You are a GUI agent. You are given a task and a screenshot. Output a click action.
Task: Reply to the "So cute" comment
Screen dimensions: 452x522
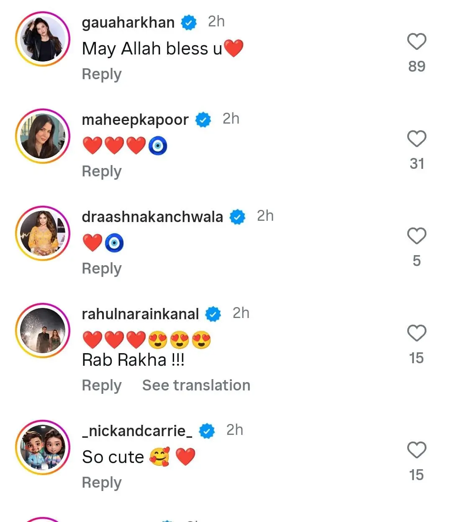click(x=102, y=483)
